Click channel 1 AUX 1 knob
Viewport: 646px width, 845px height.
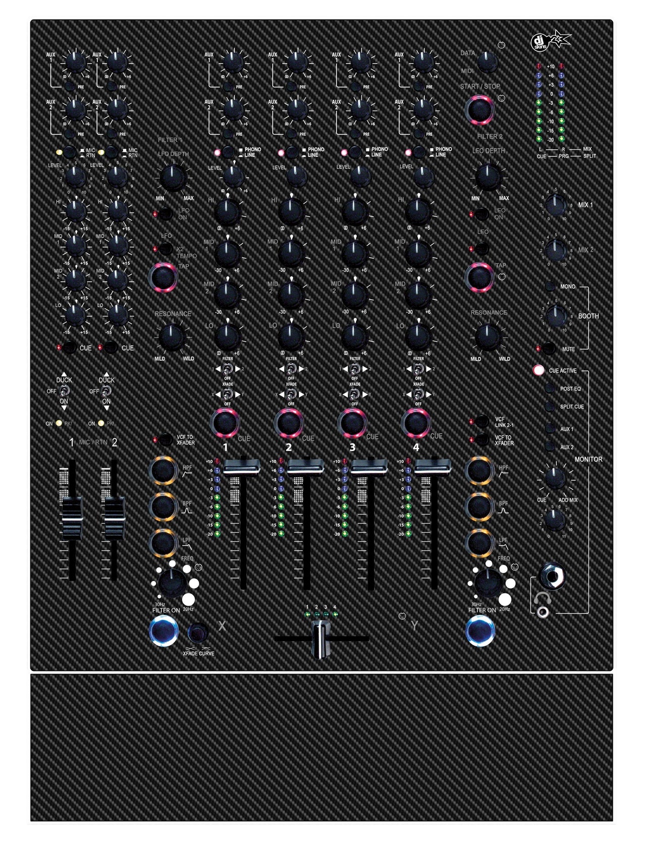click(233, 62)
